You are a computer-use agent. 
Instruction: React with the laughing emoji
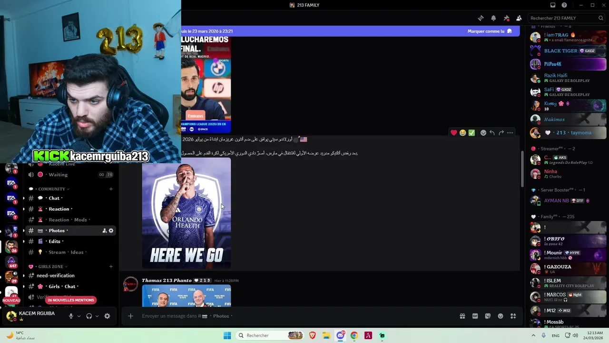tap(462, 133)
